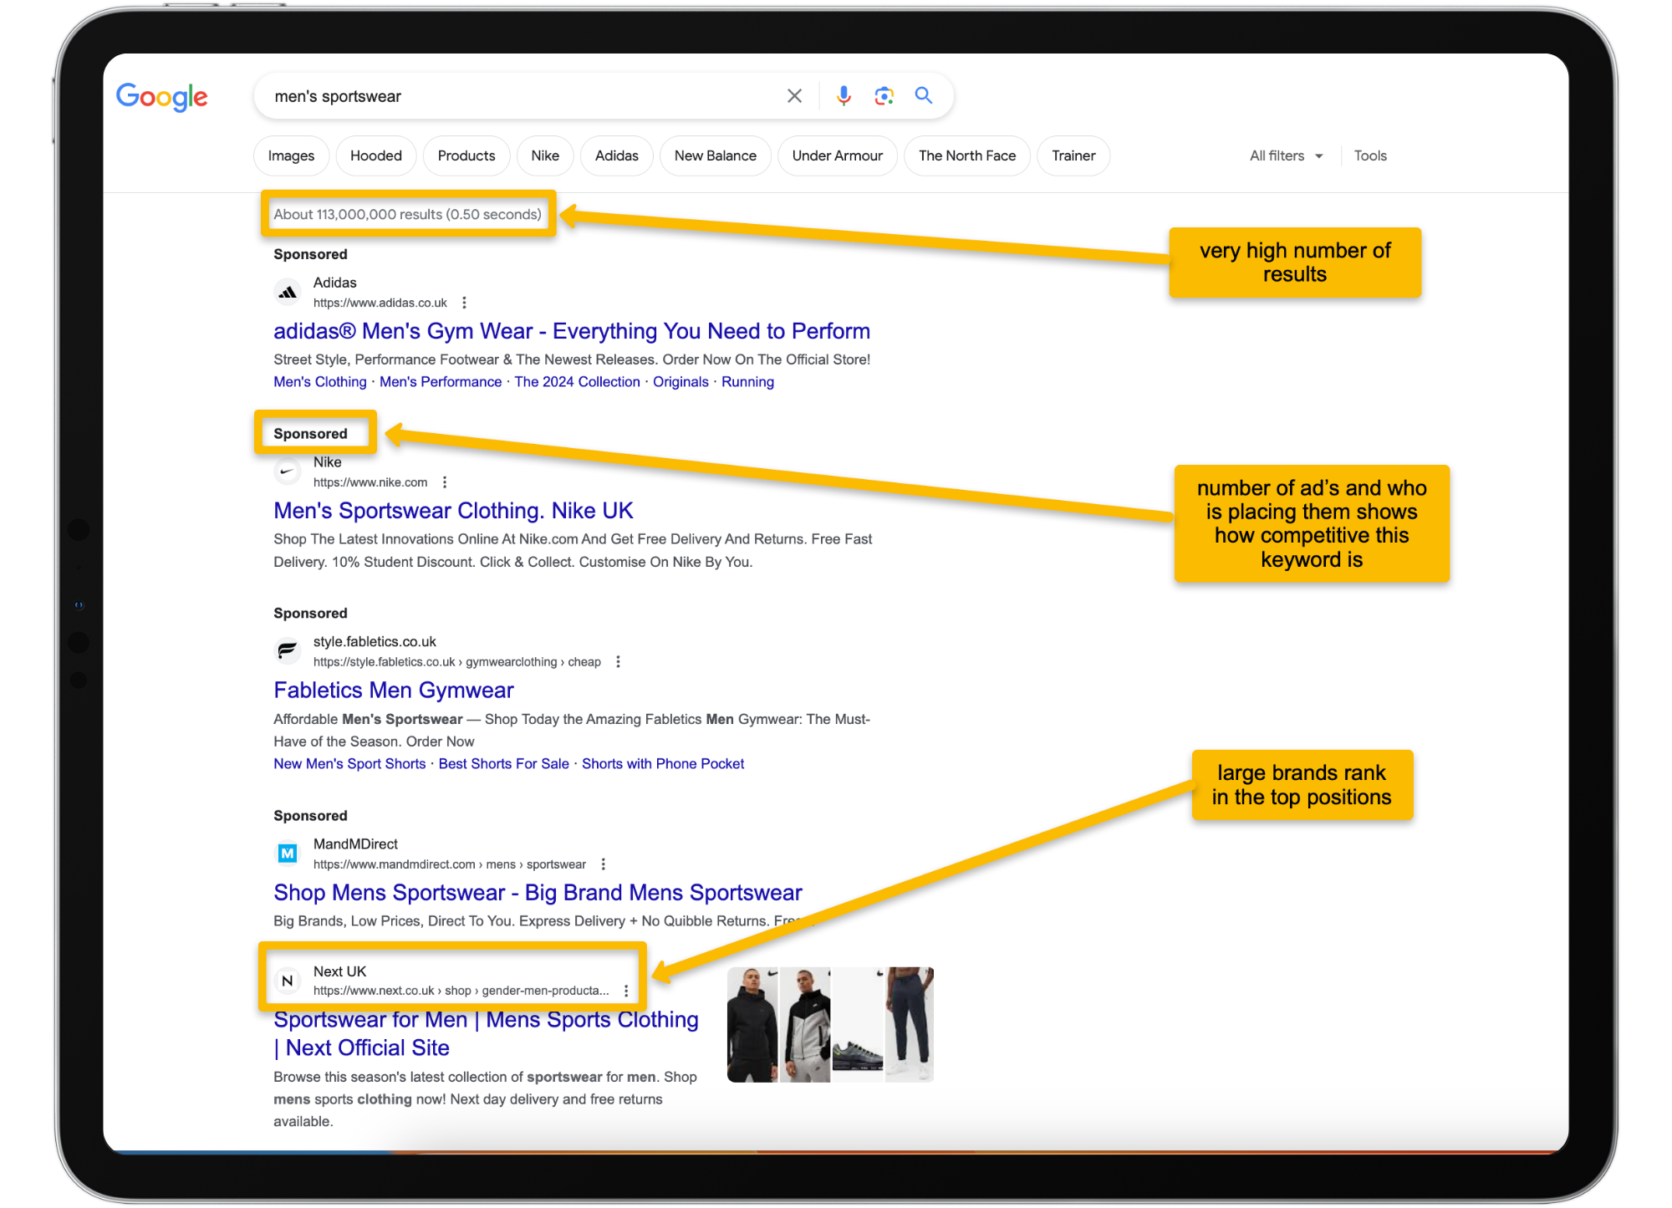
Task: Select the Nike filter chip
Action: (x=545, y=155)
